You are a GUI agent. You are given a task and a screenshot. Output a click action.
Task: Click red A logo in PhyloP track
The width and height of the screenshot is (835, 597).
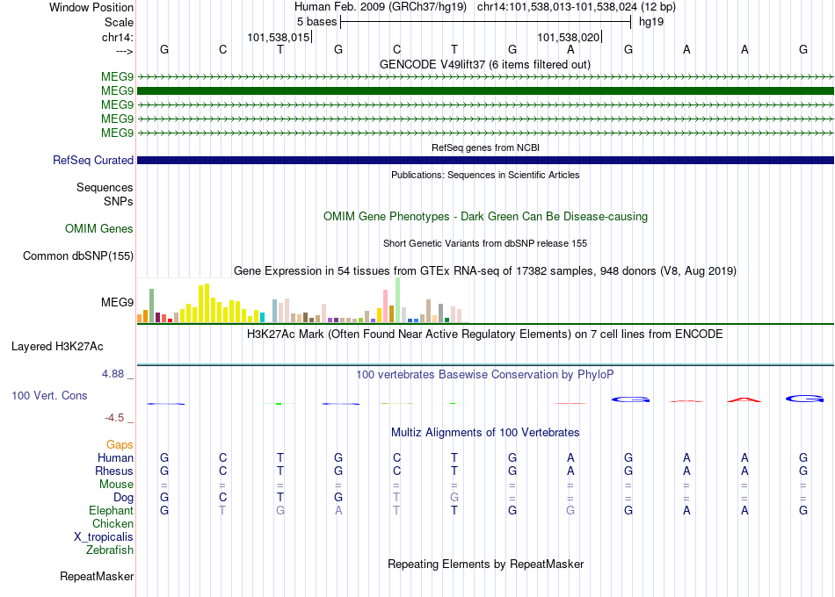744,399
